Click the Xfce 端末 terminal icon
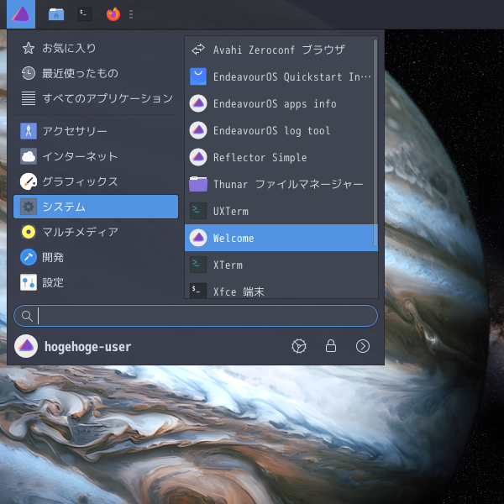This screenshot has width=504, height=504. (x=198, y=291)
